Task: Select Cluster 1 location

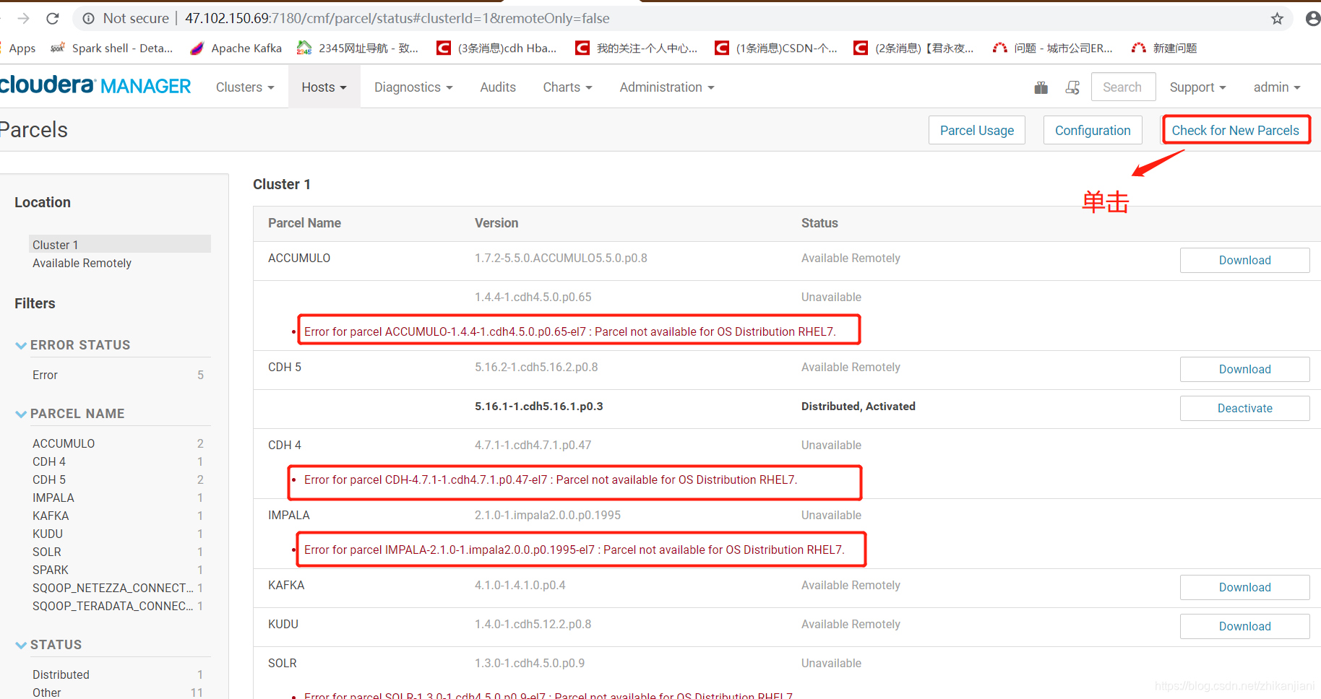Action: [120, 244]
